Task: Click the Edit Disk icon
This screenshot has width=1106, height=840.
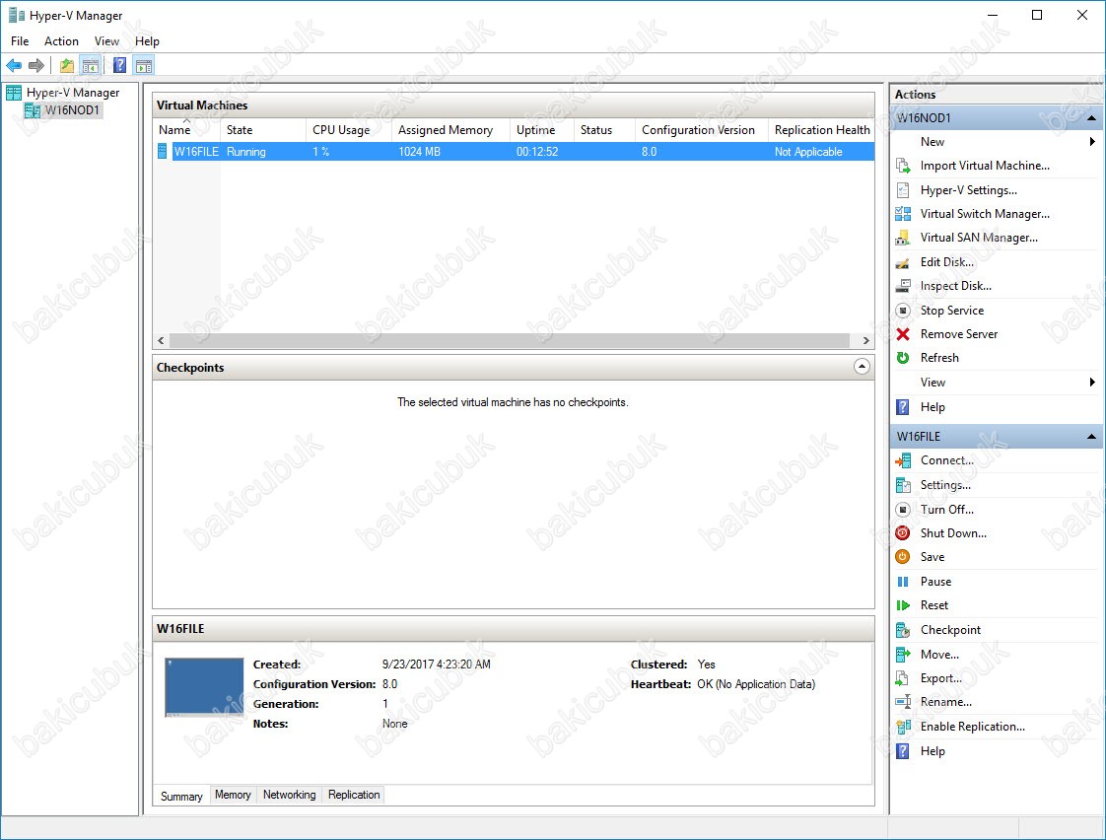Action: click(903, 262)
